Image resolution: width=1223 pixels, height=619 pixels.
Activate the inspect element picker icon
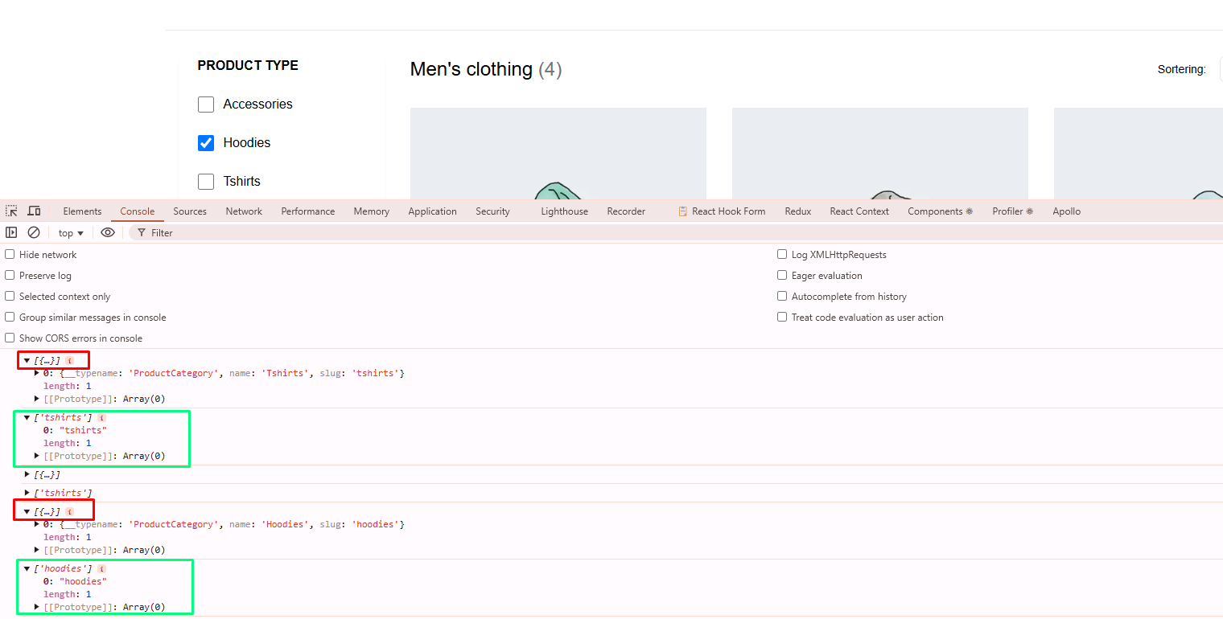11,211
